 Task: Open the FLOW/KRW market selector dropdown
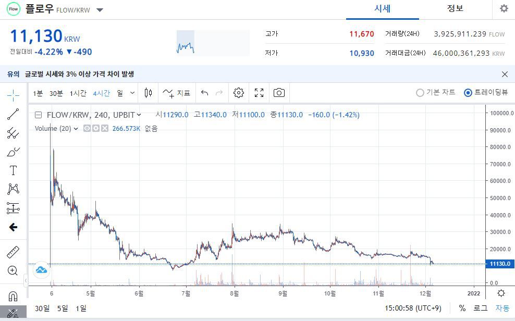click(x=100, y=10)
